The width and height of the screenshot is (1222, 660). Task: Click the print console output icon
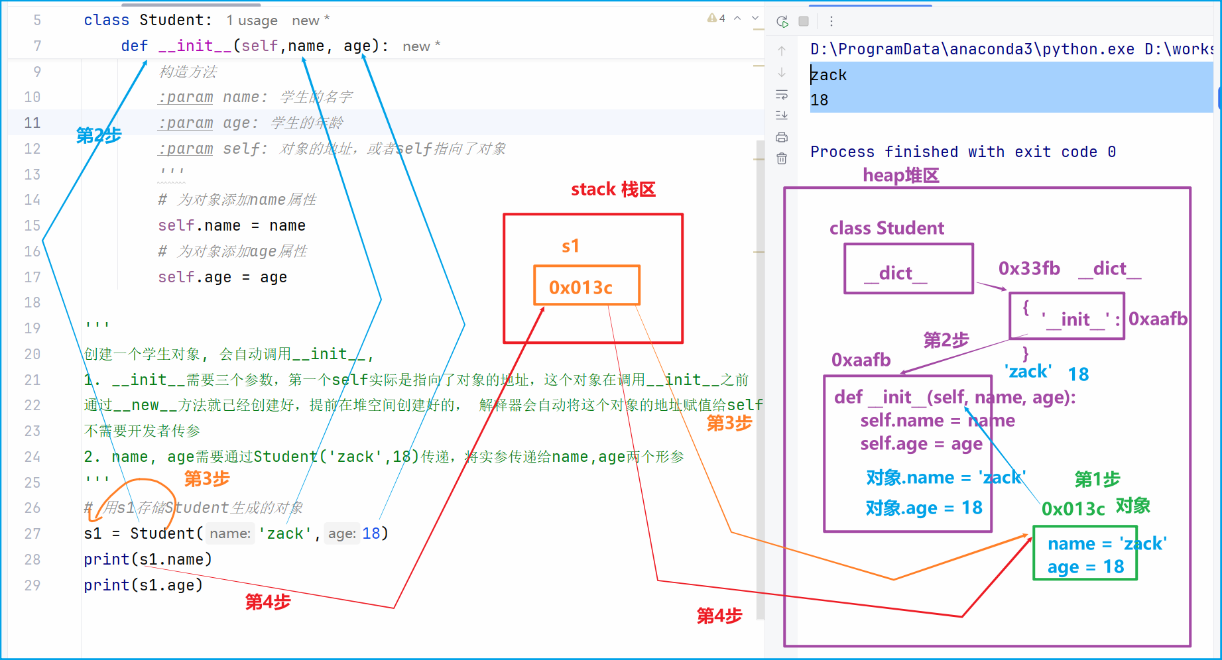click(782, 137)
